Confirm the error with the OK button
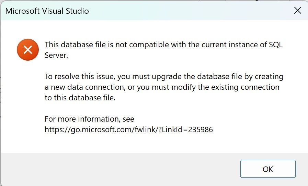Viewport: 308px width, 186px height. coord(268,169)
